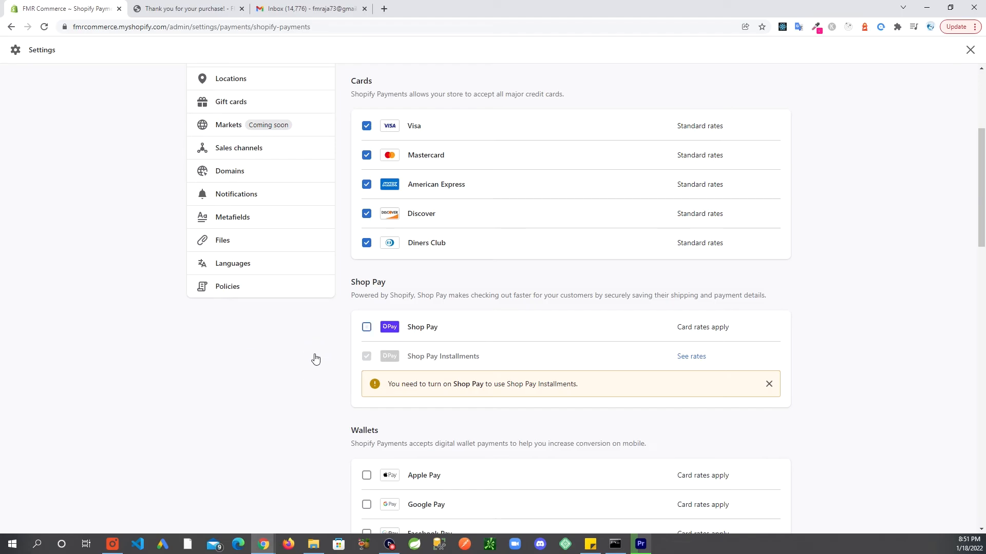
Task: Open Policies settings
Action: click(x=261, y=286)
